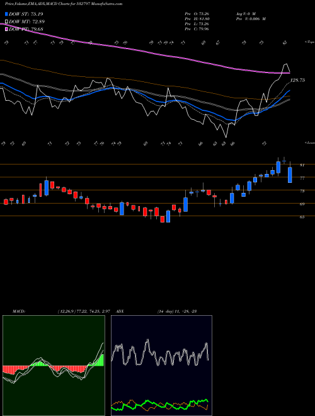Select the 'DOW MT: 72.89' legend label
The image size is (315, 416).
(27, 21)
